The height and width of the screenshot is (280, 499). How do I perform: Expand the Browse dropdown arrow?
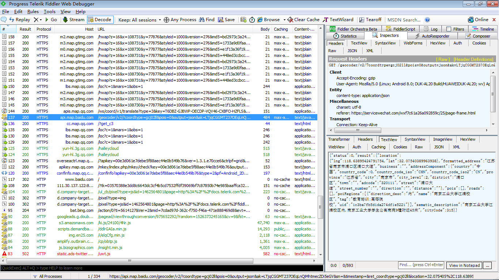pyautogui.click(x=283, y=20)
